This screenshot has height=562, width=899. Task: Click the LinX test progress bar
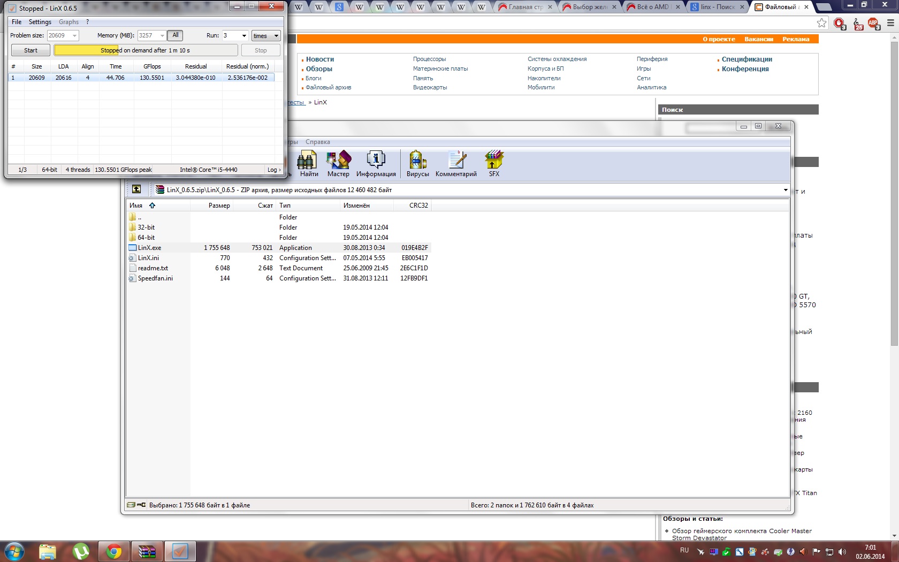(146, 50)
